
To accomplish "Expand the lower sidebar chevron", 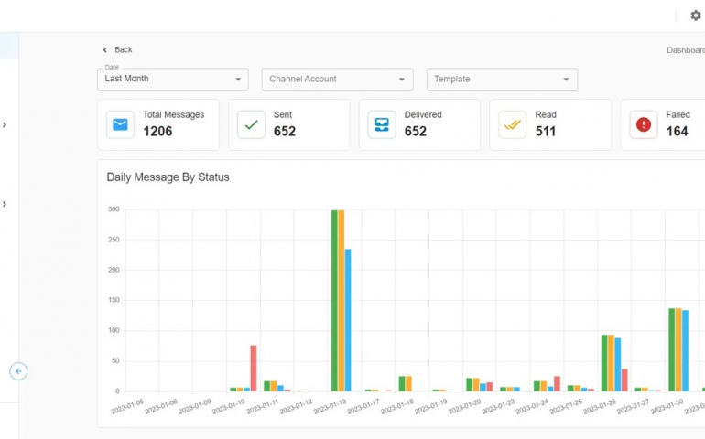I will click(x=5, y=204).
